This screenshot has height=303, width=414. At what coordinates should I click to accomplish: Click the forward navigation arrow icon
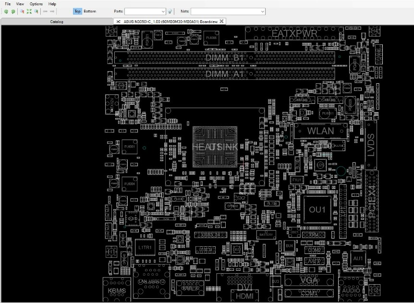tap(52, 12)
